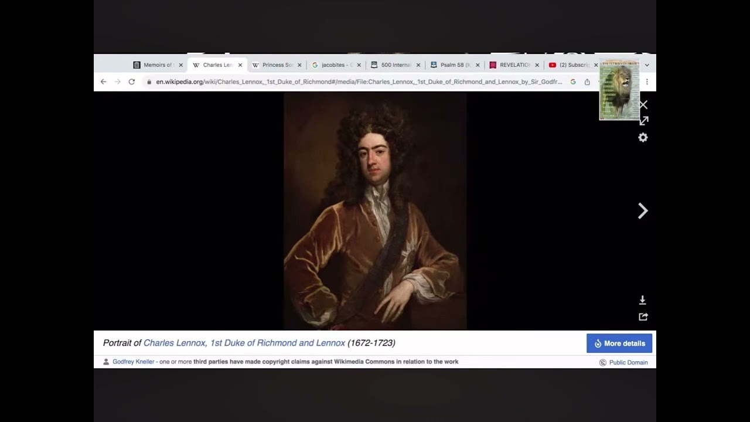Close the Memoirs tab
The width and height of the screenshot is (750, 422).
click(180, 65)
